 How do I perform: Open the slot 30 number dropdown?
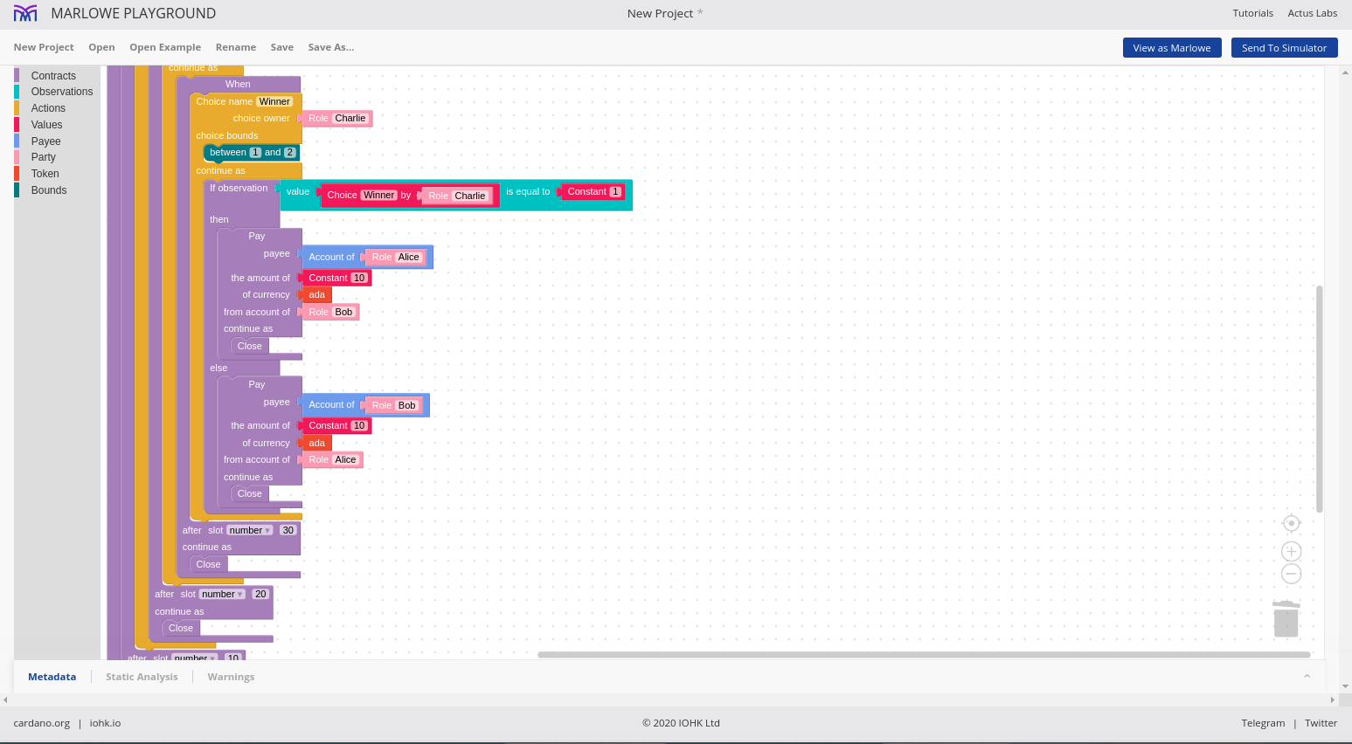coord(250,530)
